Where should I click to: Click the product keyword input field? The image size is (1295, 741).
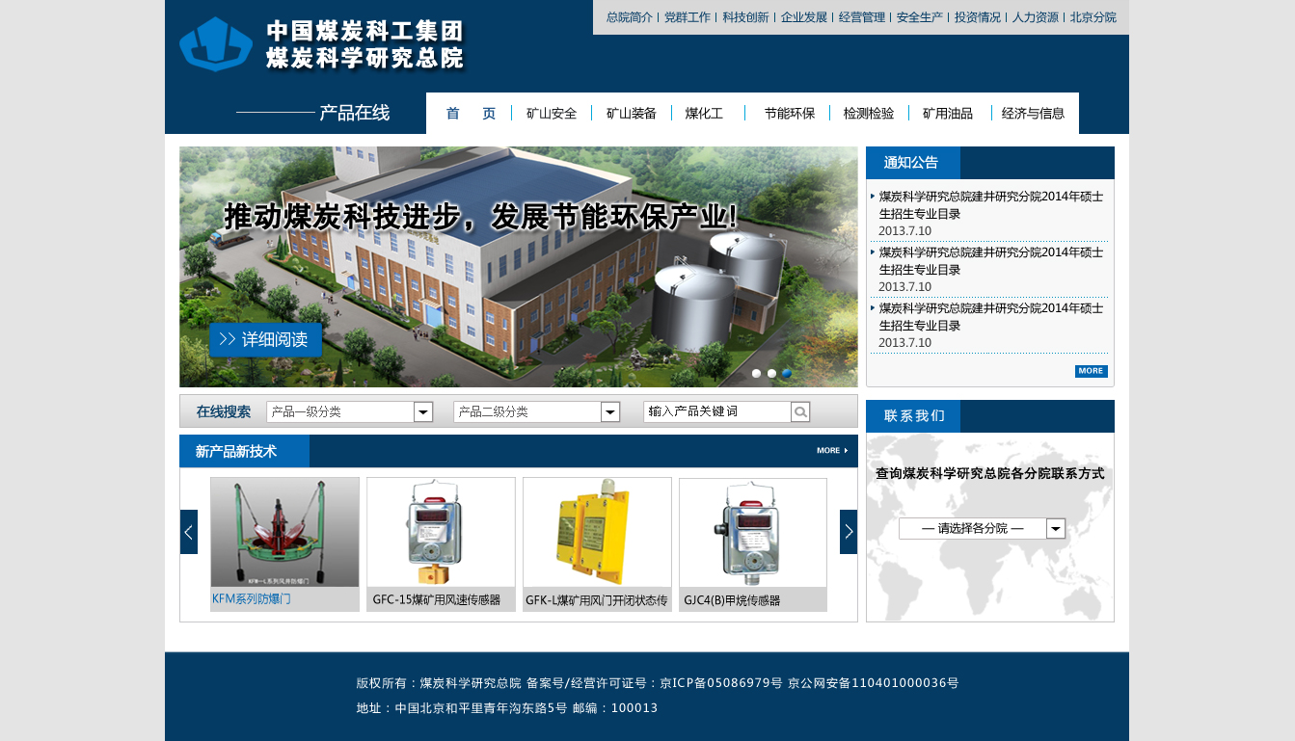point(717,412)
